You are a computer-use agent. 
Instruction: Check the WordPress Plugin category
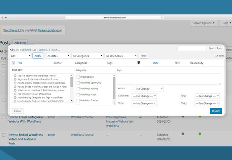tap(78, 94)
